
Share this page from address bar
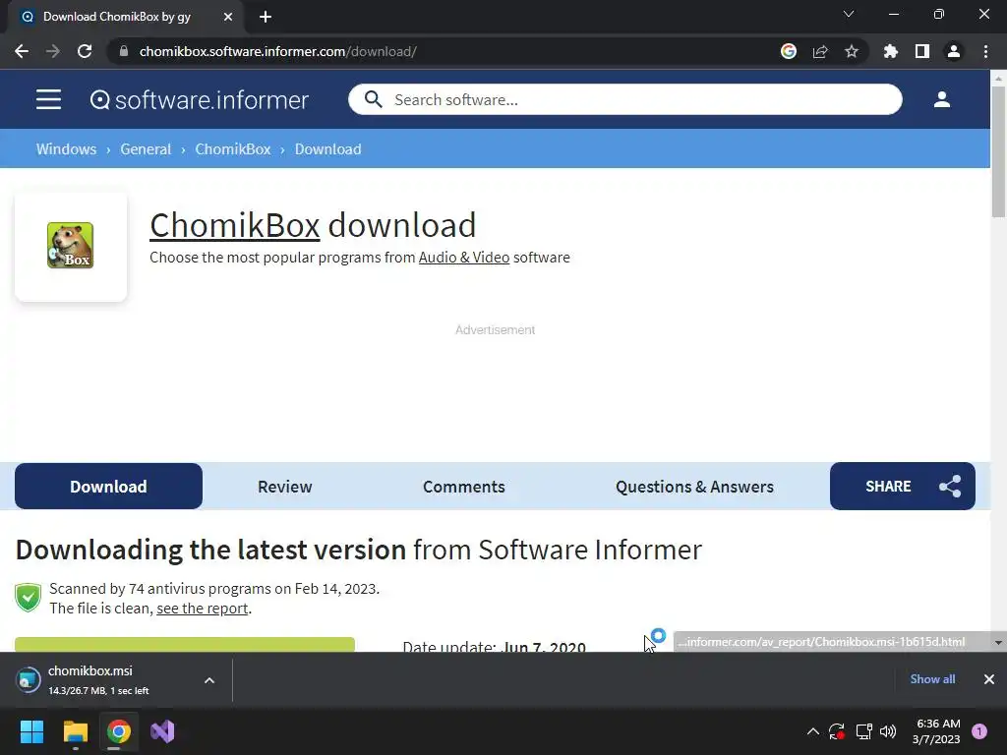tap(820, 51)
